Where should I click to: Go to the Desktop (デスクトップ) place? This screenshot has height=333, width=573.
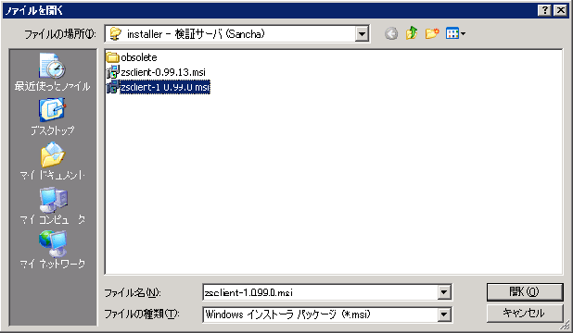point(53,117)
